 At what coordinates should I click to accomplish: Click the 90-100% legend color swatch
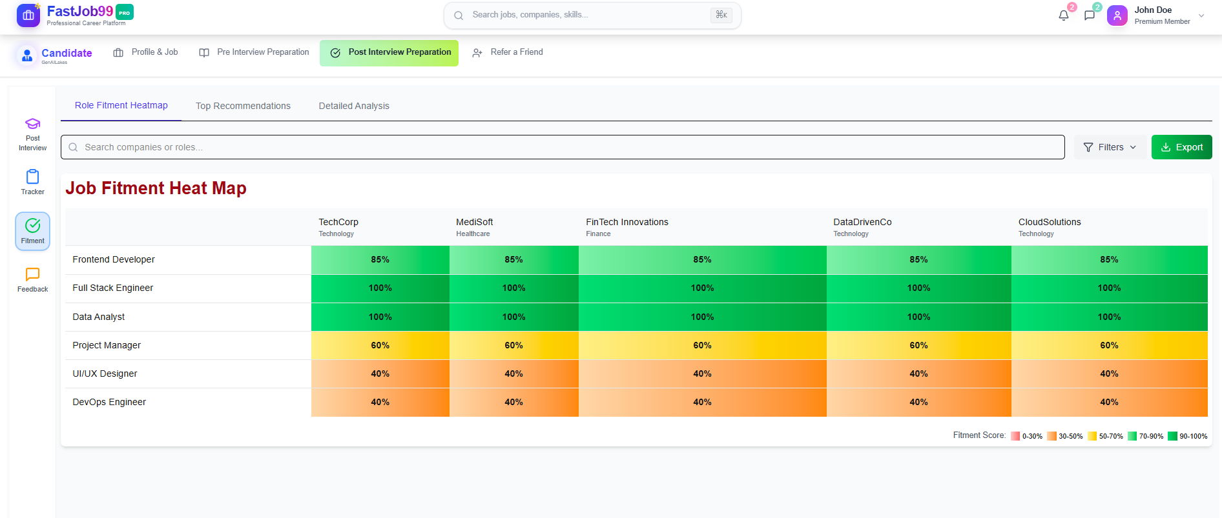coord(1172,436)
